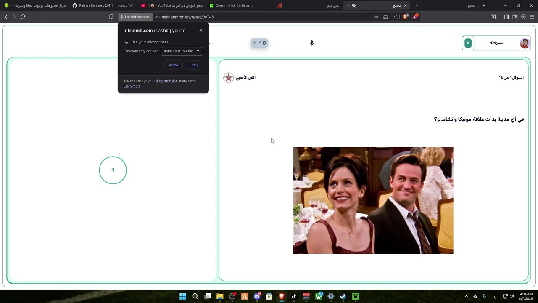Open the clock showing 4:34 AM

526,296
